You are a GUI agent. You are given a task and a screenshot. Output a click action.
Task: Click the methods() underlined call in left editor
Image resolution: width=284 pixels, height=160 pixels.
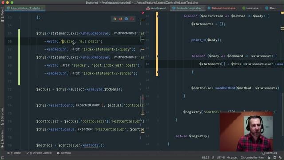[91, 145]
